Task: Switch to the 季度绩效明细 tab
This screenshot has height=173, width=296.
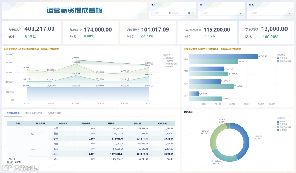Action: click(54, 113)
